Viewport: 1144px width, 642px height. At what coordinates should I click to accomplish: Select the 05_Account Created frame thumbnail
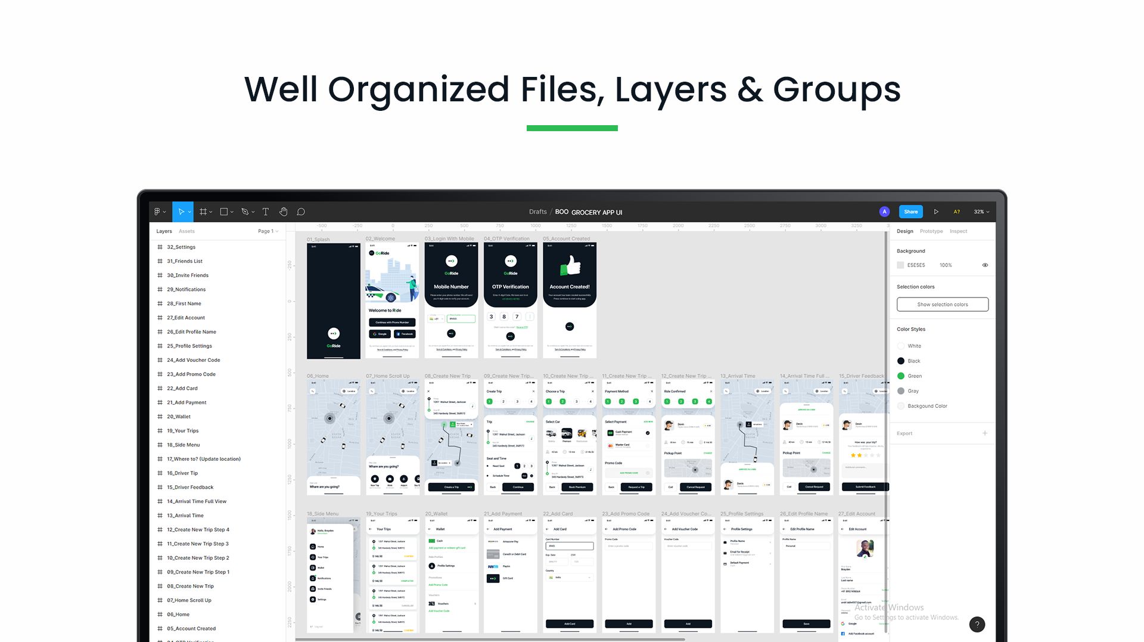click(570, 300)
